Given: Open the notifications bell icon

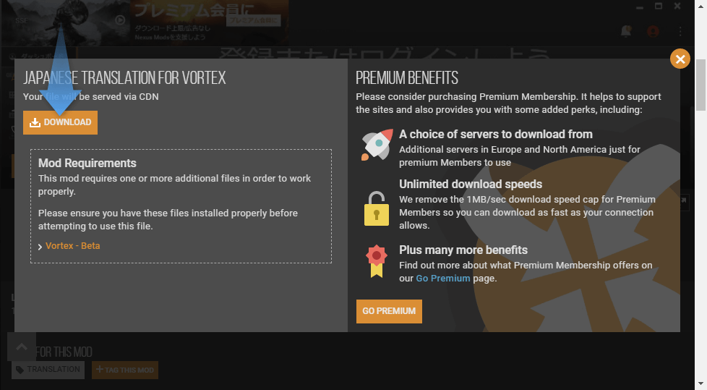Looking at the screenshot, I should (x=626, y=31).
